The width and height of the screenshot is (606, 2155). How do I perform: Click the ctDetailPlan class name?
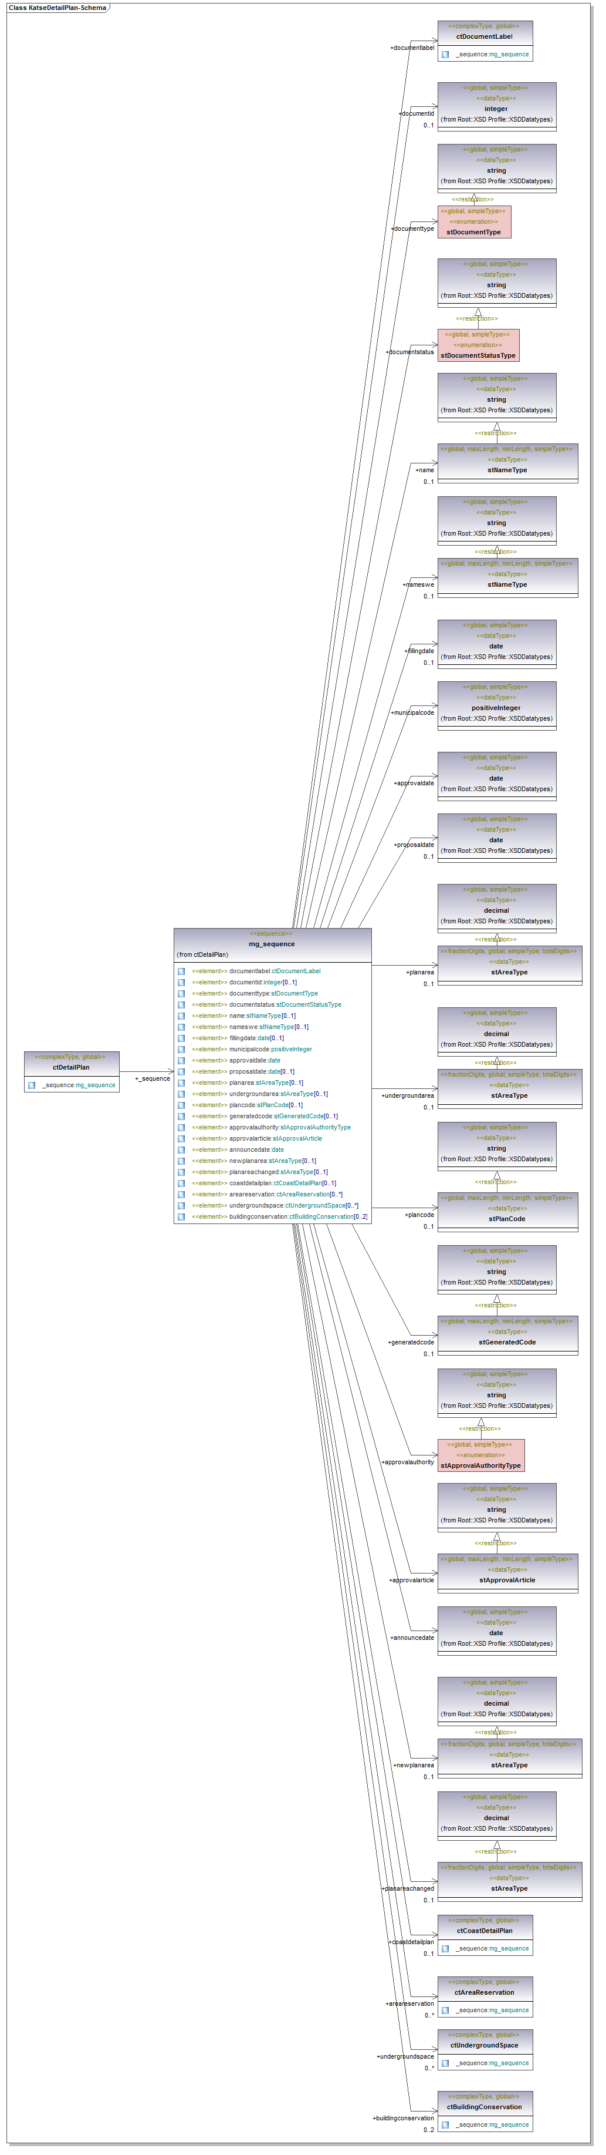(71, 1067)
